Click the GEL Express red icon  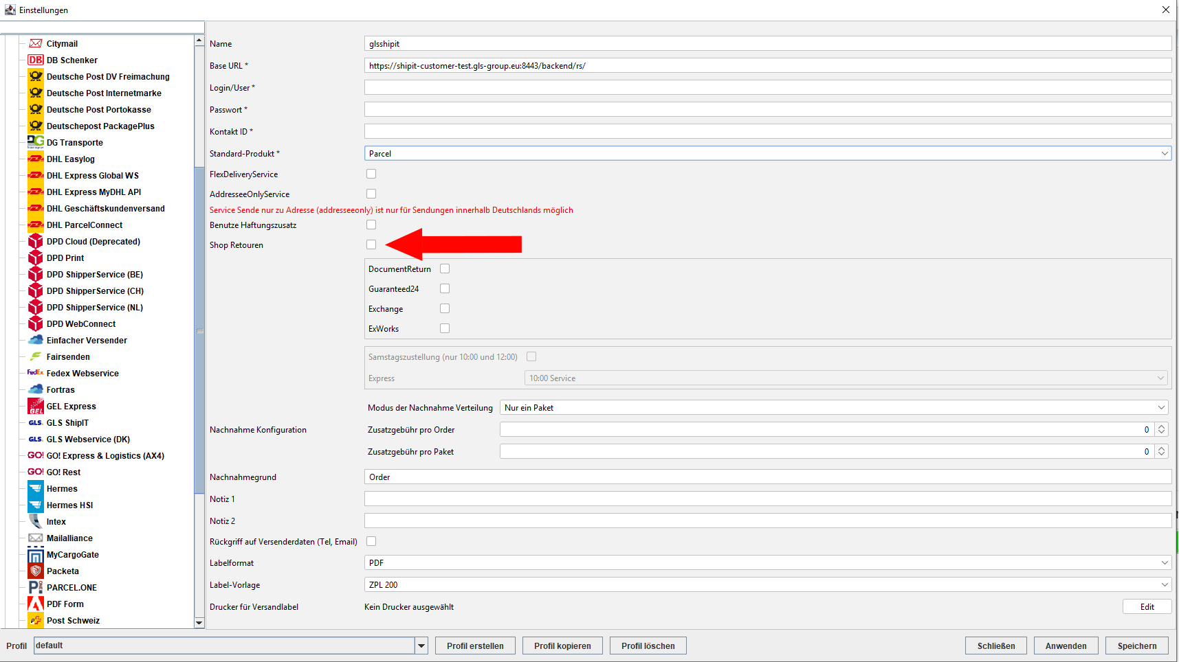coord(36,406)
